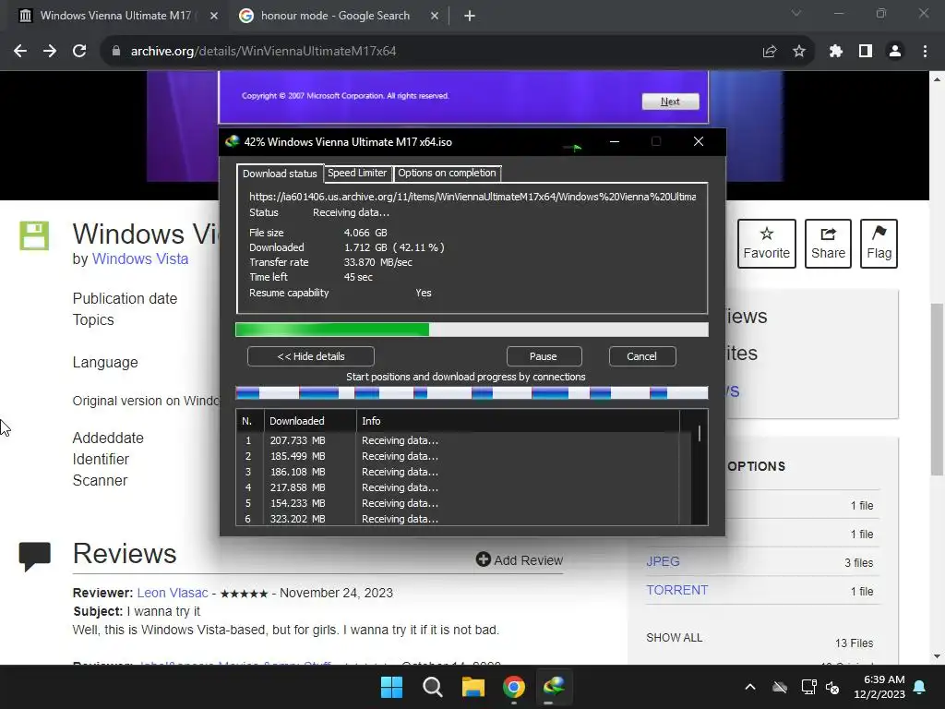Pause the download
Image resolution: width=945 pixels, height=709 pixels.
pyautogui.click(x=544, y=356)
